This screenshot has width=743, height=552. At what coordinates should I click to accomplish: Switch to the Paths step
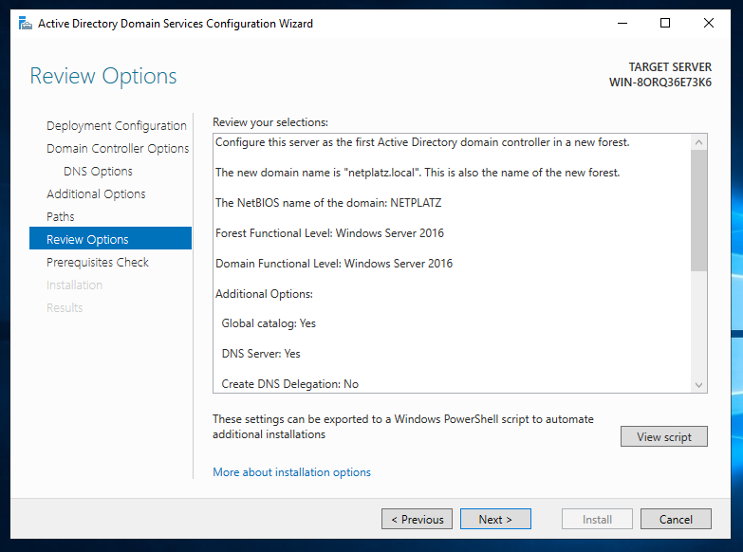(x=61, y=216)
